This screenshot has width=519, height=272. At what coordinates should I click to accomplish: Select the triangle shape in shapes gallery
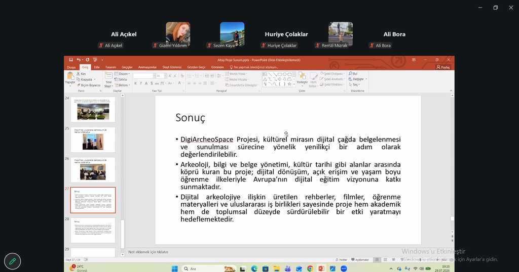click(x=265, y=79)
